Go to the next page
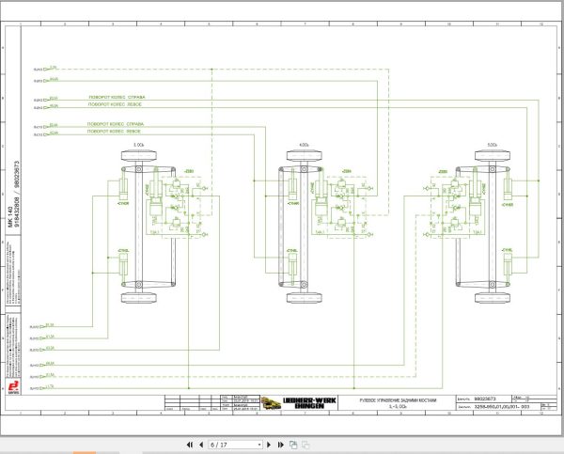The image size is (564, 454). 269,445
